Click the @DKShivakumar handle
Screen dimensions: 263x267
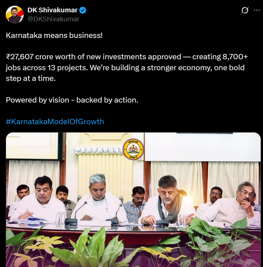(x=53, y=19)
